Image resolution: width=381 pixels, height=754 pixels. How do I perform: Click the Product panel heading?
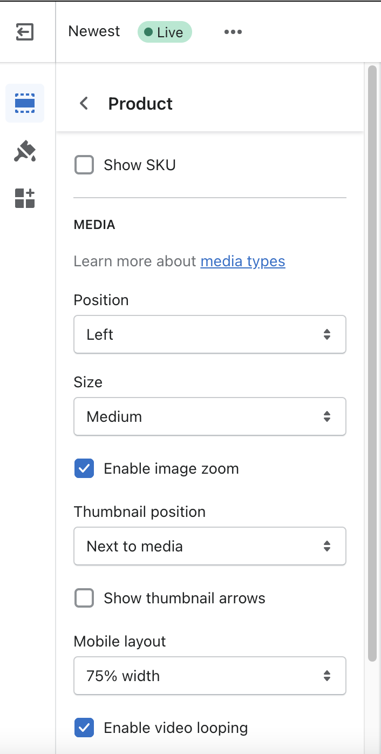click(140, 104)
